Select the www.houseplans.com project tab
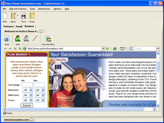 17,120
